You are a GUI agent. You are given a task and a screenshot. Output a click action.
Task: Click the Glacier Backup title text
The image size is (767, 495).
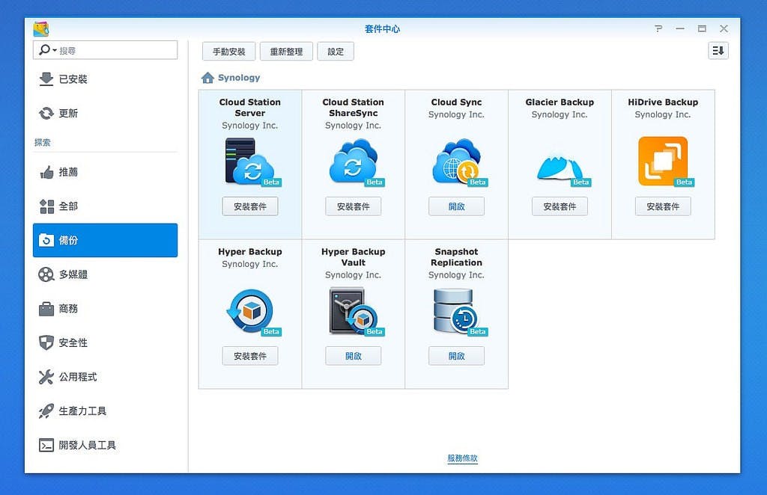coord(560,102)
